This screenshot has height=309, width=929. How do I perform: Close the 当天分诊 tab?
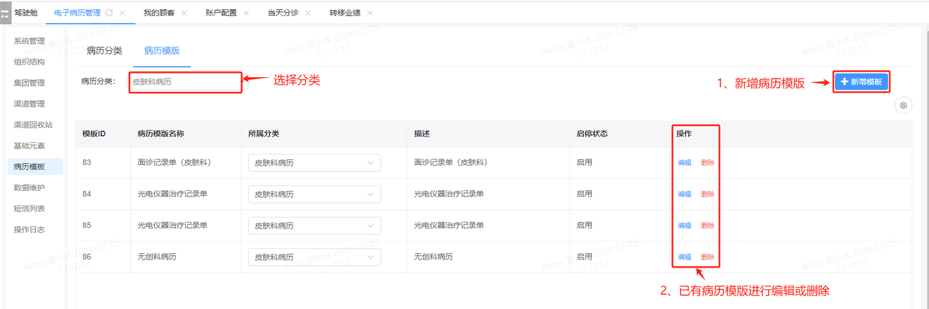[x=308, y=13]
